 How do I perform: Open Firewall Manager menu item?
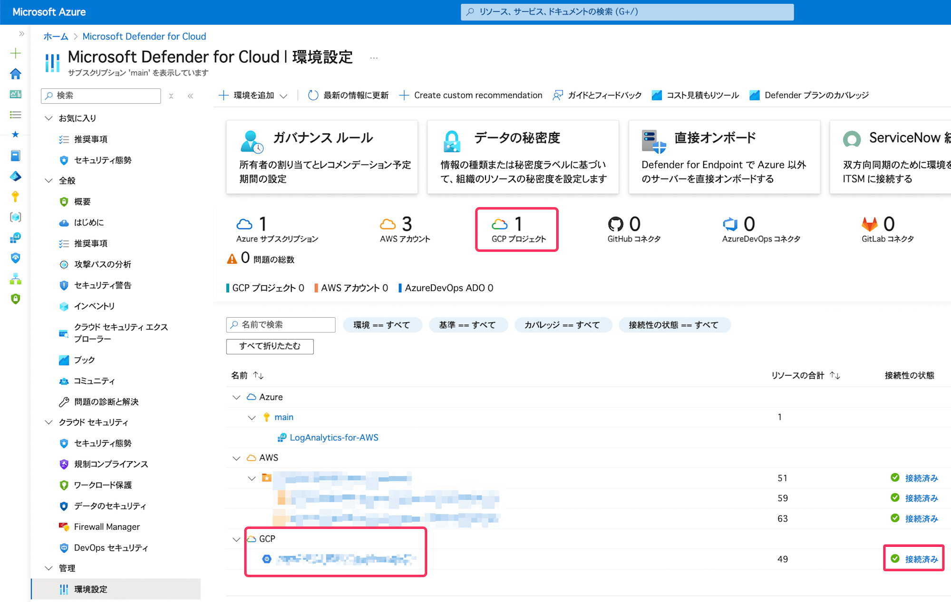click(x=107, y=527)
